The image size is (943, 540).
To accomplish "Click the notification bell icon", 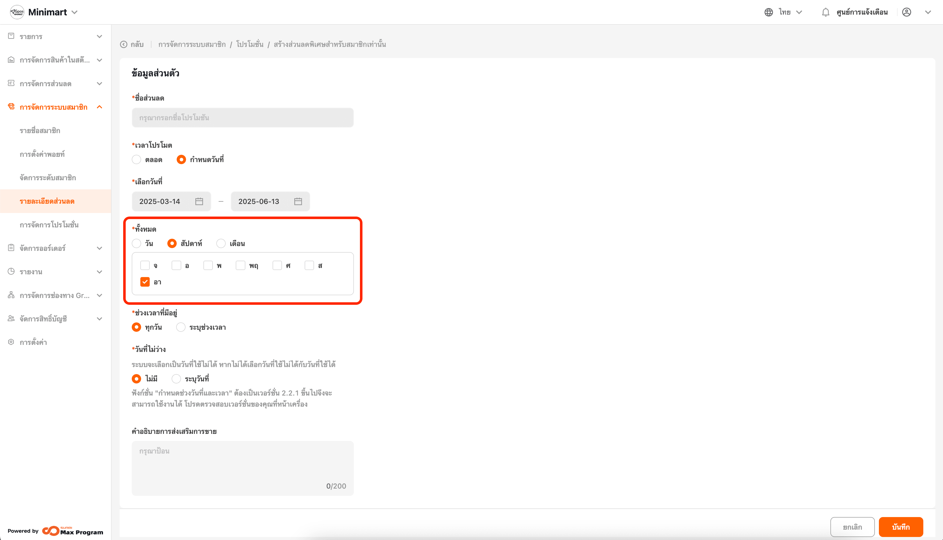I will 825,12.
